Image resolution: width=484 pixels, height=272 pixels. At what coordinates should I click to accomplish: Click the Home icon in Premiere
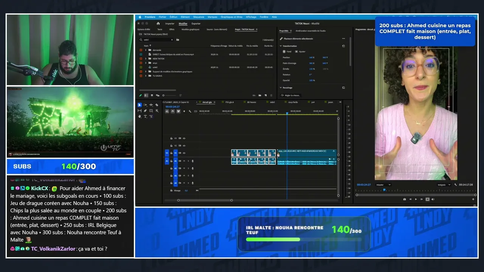159,23
